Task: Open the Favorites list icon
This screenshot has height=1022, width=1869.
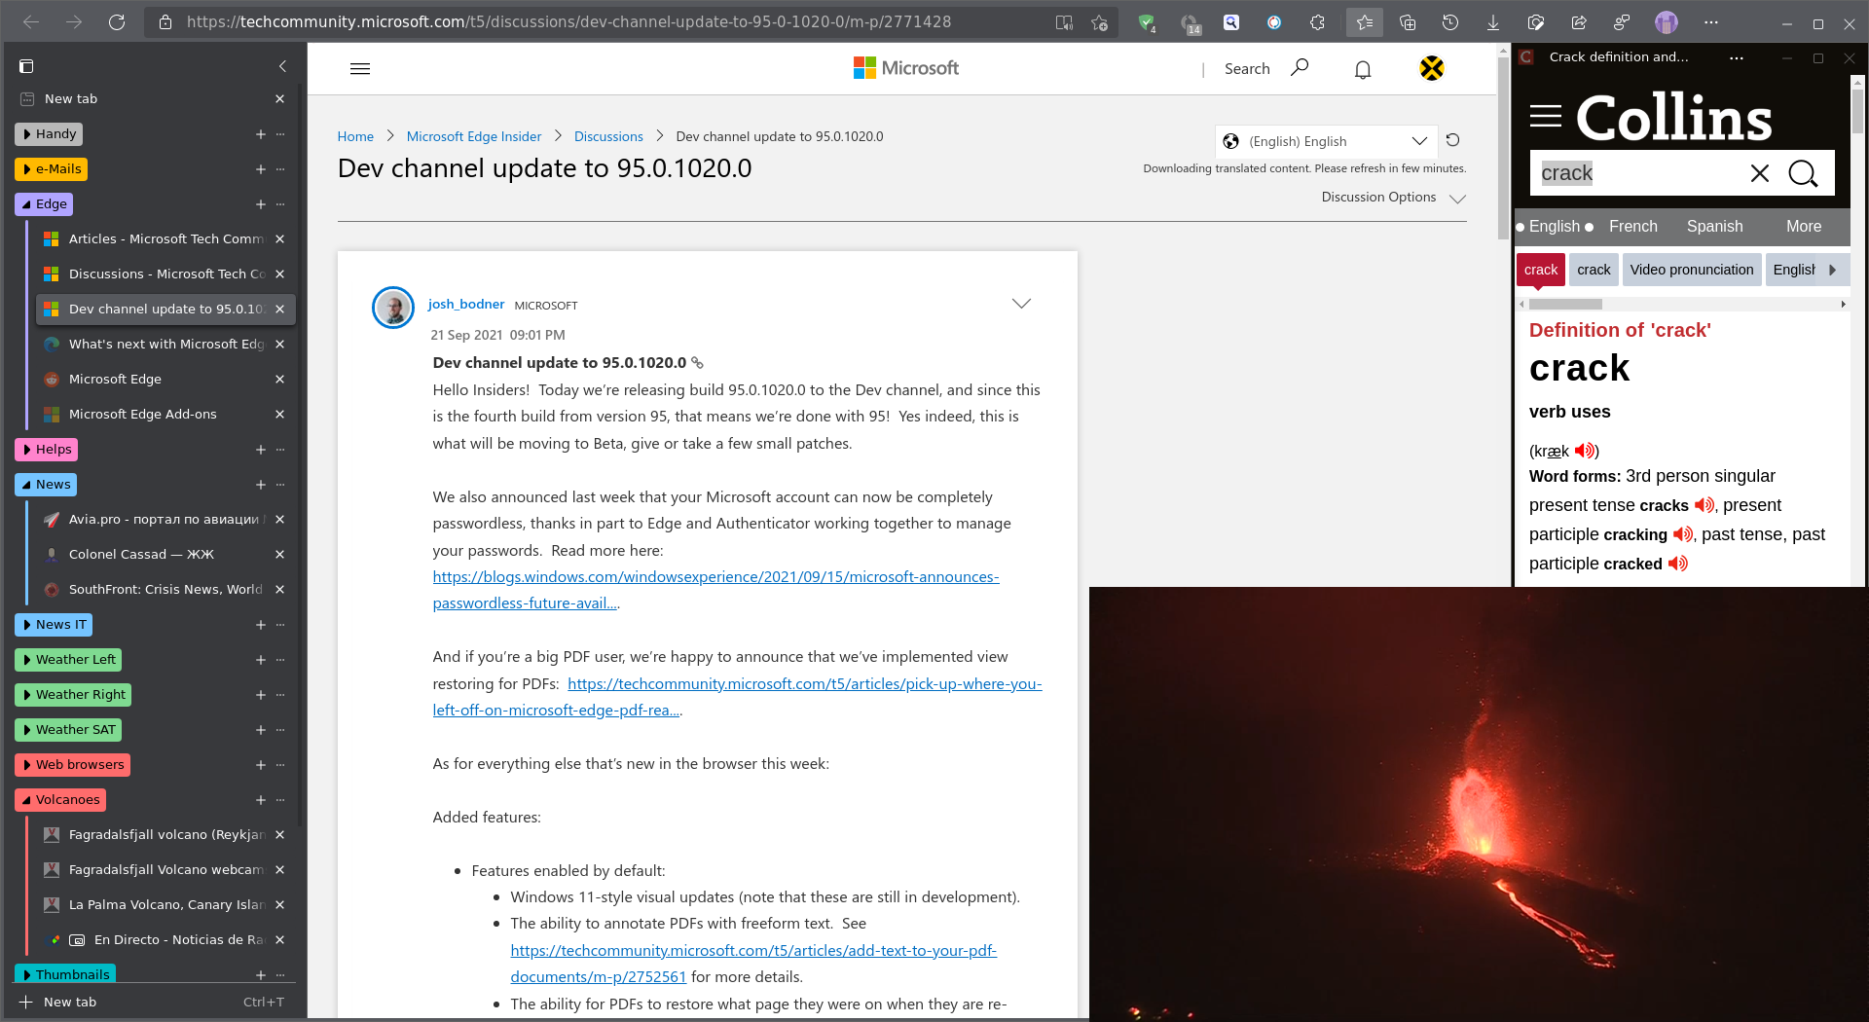Action: pos(1364,21)
